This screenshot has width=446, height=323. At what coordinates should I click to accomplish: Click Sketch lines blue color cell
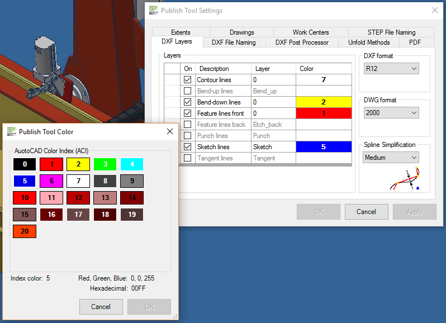(x=324, y=147)
